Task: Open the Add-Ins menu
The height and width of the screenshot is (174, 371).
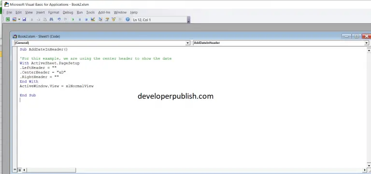Action: pos(104,12)
